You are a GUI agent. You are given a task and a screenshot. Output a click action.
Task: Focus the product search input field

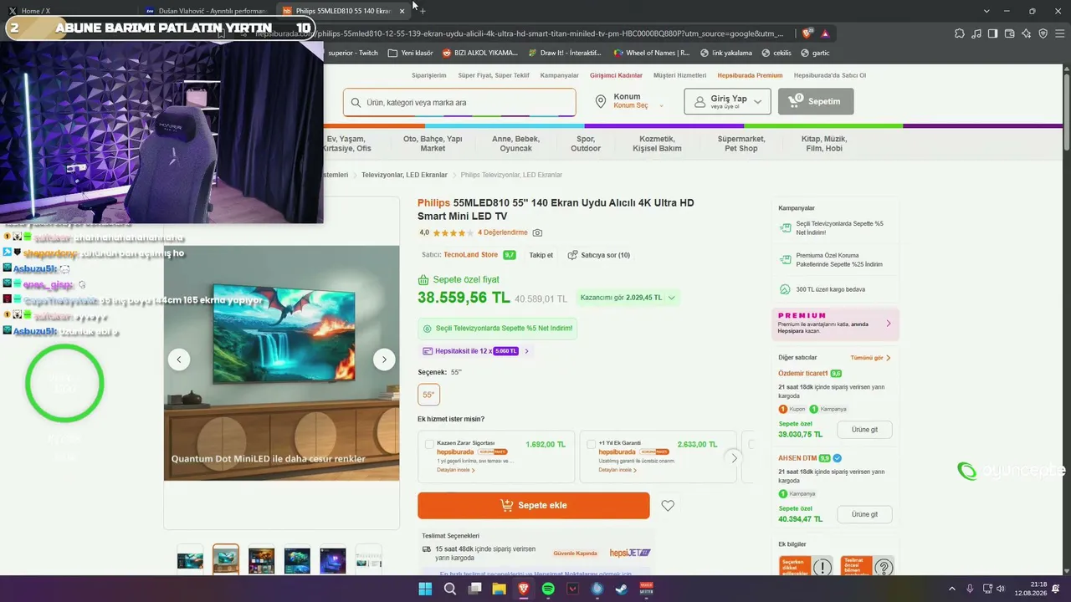click(459, 102)
